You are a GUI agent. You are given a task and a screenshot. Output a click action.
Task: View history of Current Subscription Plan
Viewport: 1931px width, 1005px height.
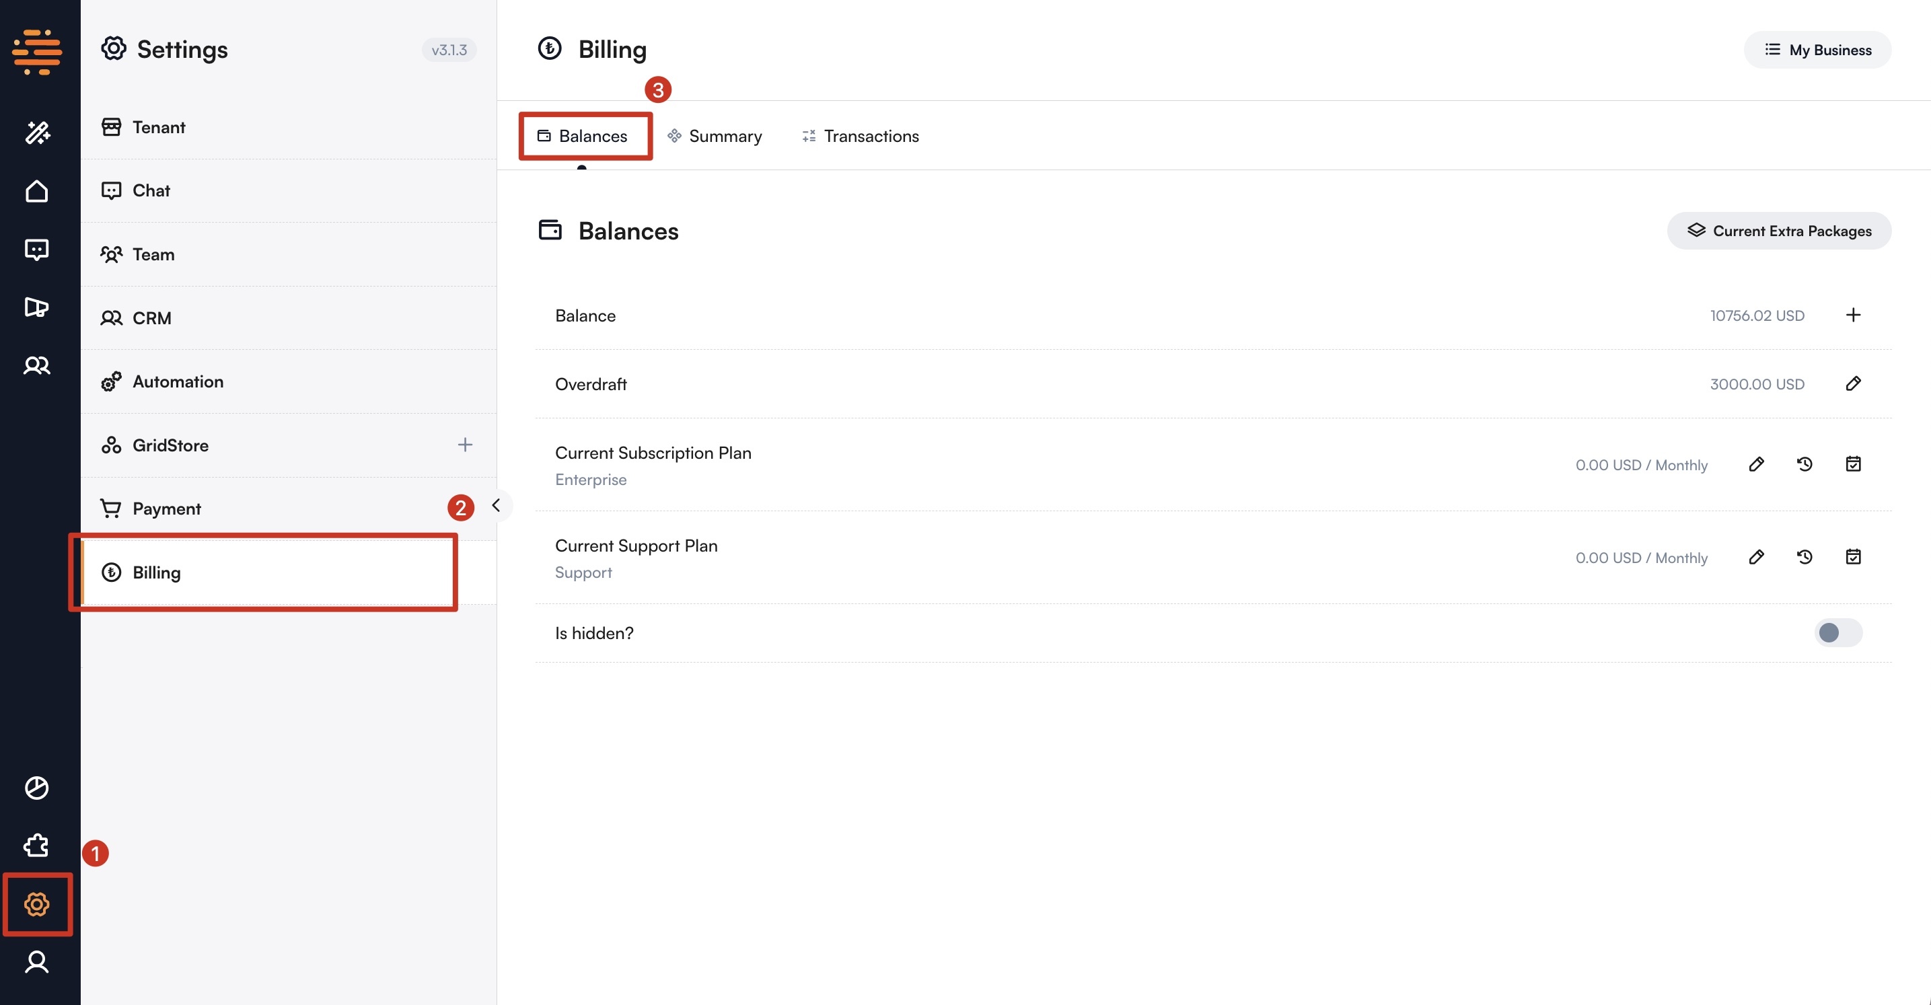coord(1805,464)
